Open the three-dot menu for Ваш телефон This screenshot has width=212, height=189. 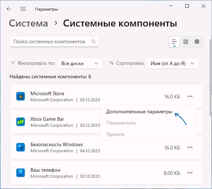[x=190, y=173]
